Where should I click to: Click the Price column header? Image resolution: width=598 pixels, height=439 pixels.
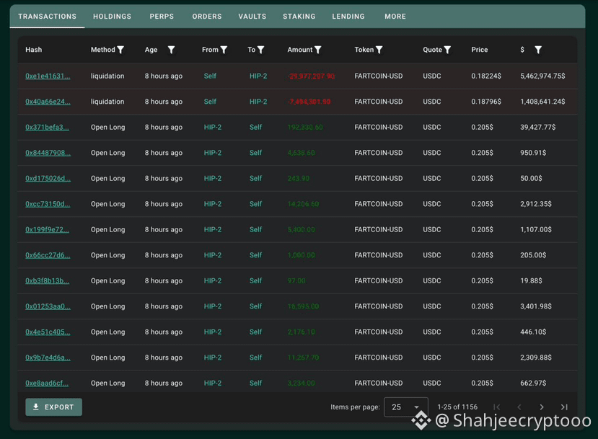[480, 50]
